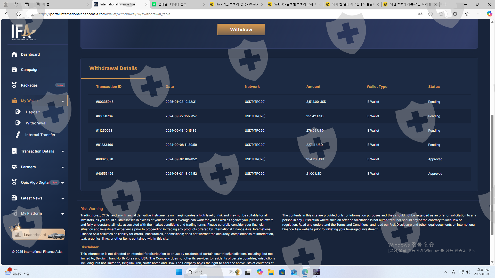
Task: Open a new browser tab with plus button
Action: 445,4
